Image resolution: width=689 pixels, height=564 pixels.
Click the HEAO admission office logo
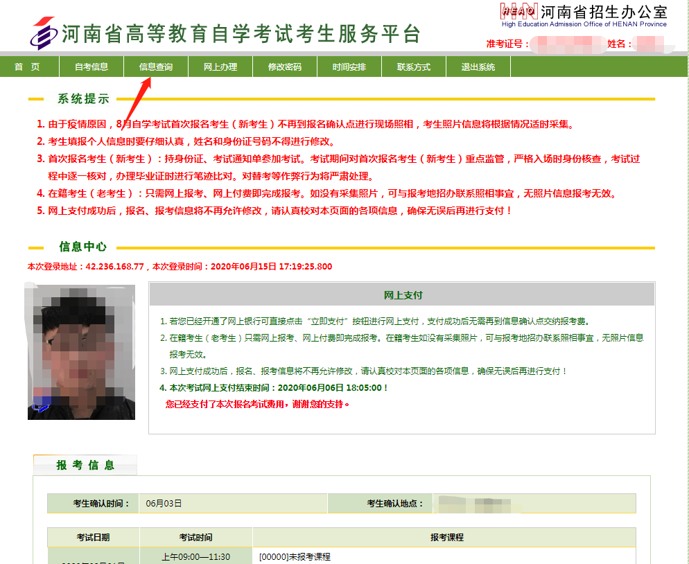point(518,11)
